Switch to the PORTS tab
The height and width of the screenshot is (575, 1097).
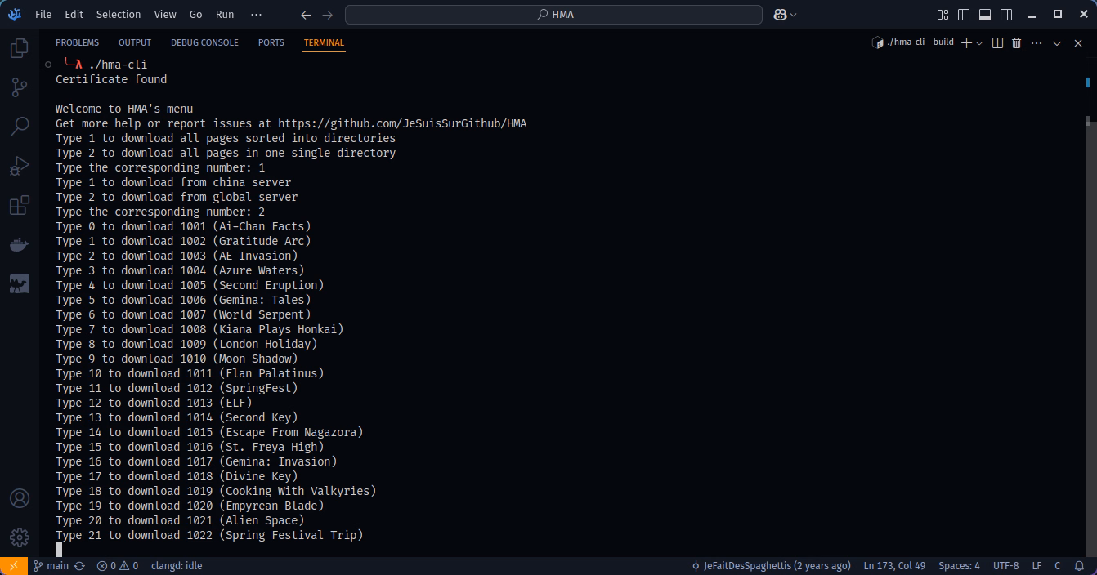click(271, 42)
